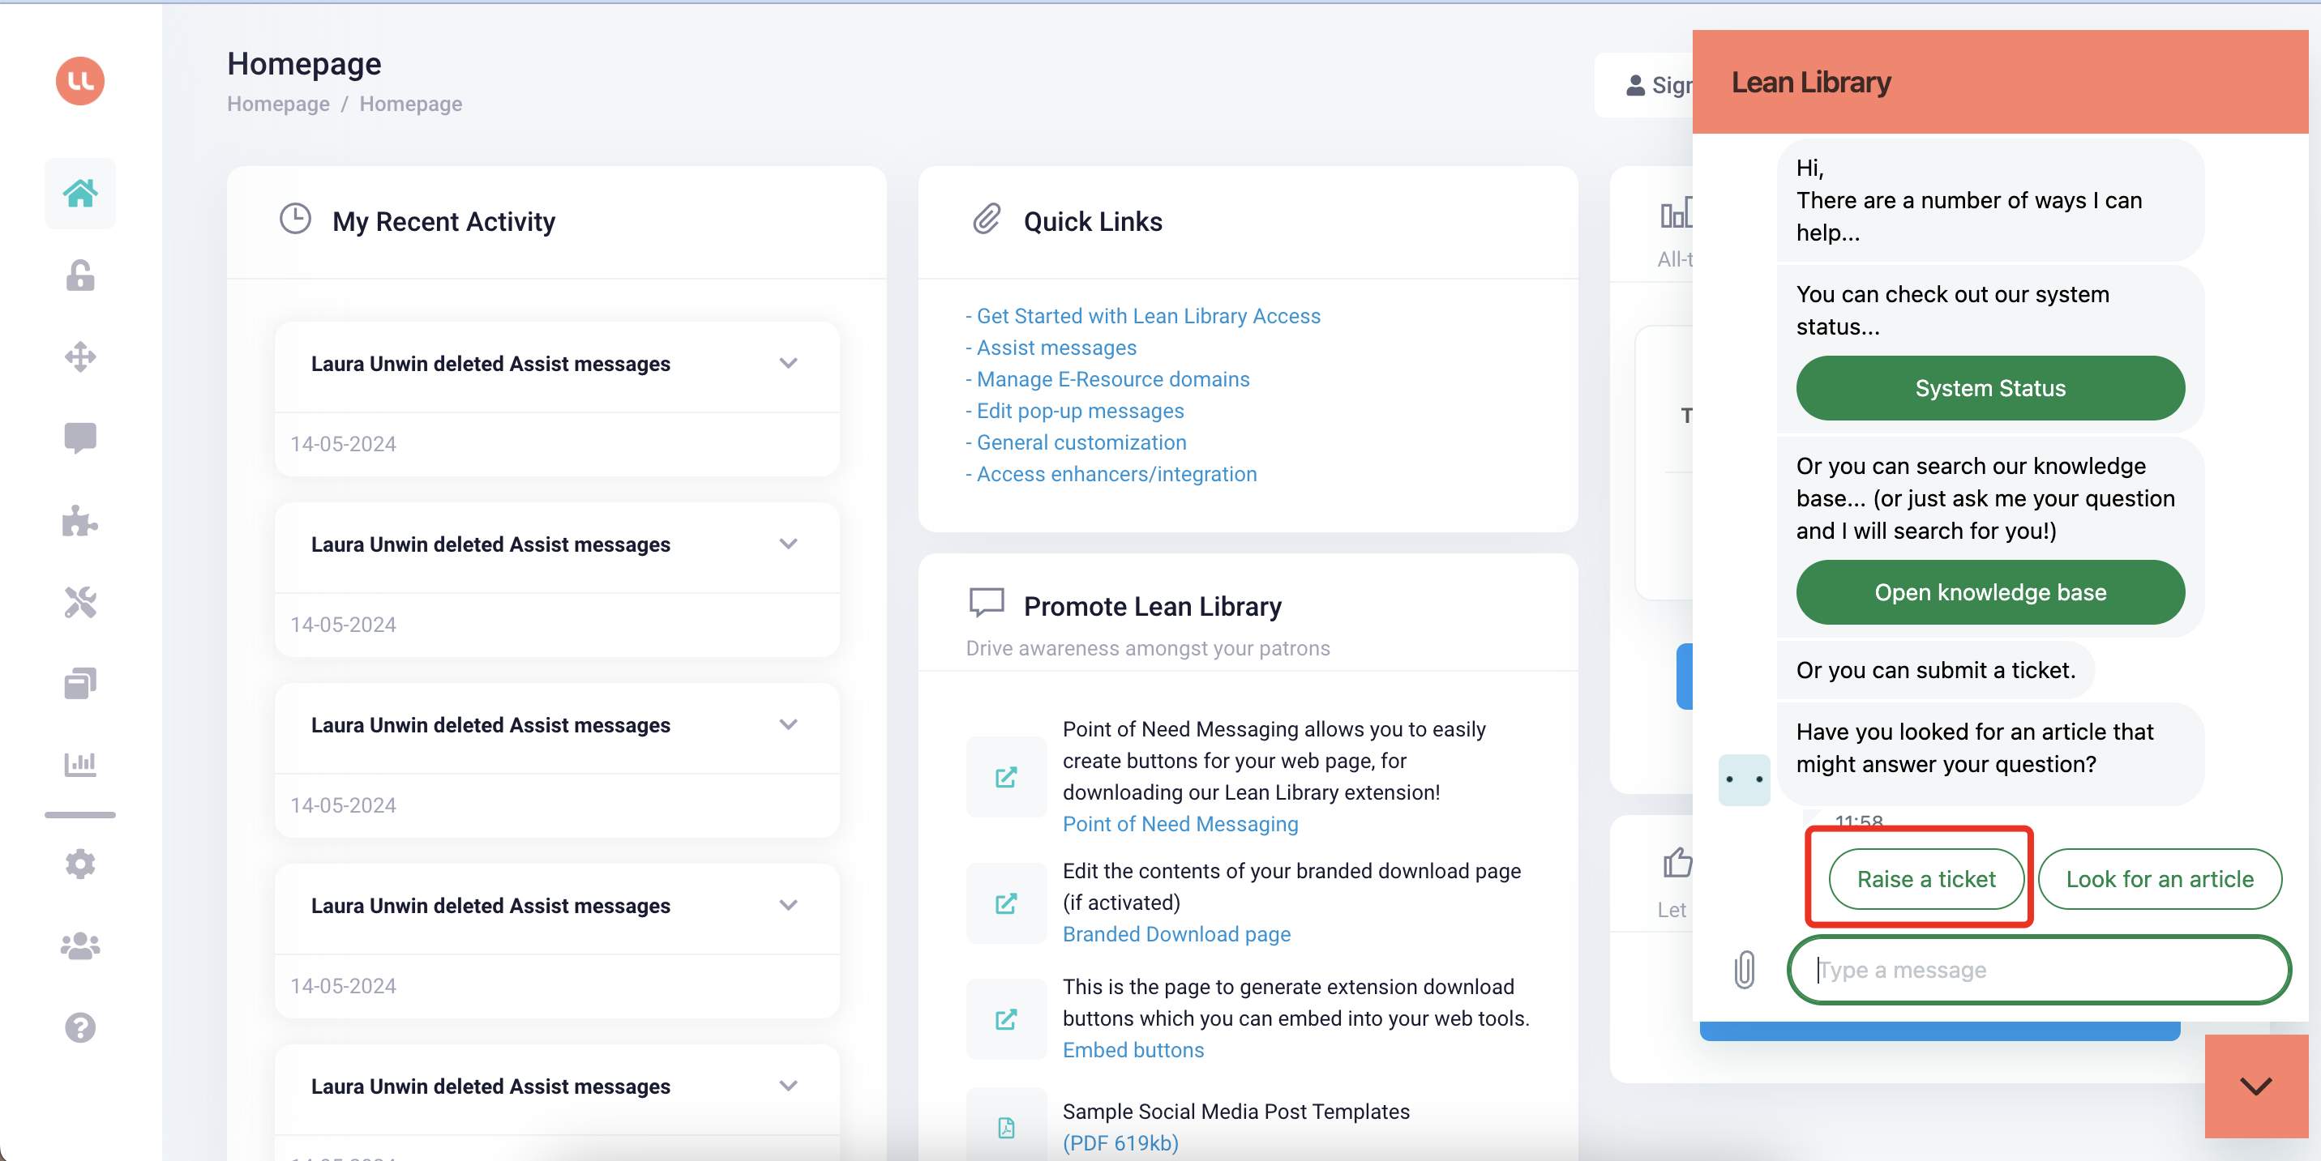Expand fourth Laura Unwin deleted Assist messages entry
The image size is (2321, 1161).
click(x=788, y=905)
